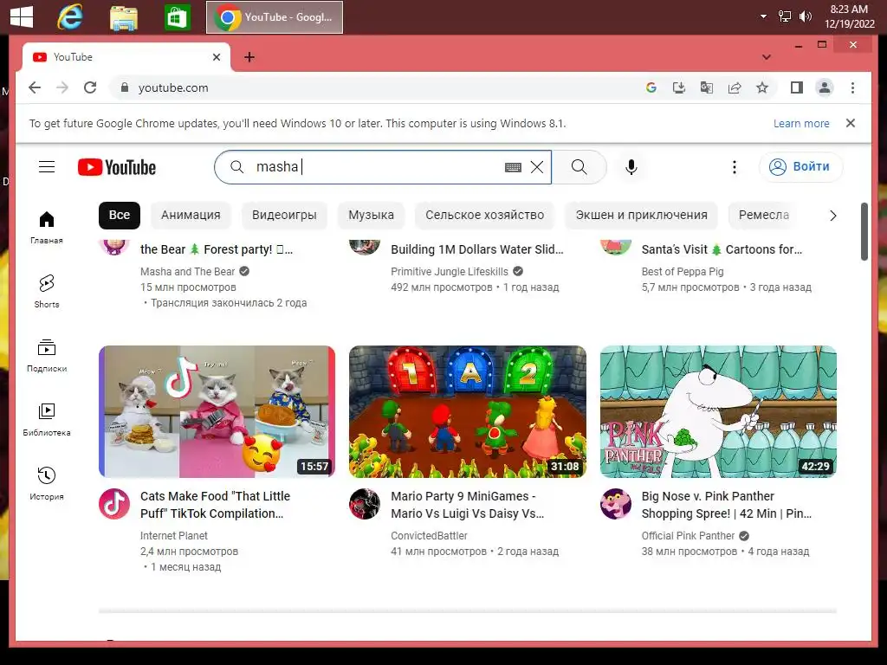
Task: Click the Pink Panther video thumbnail
Action: tap(718, 411)
